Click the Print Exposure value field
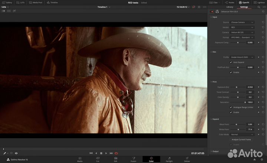Image resolution: width=267 pixels, height=163 pixels. tap(250, 87)
